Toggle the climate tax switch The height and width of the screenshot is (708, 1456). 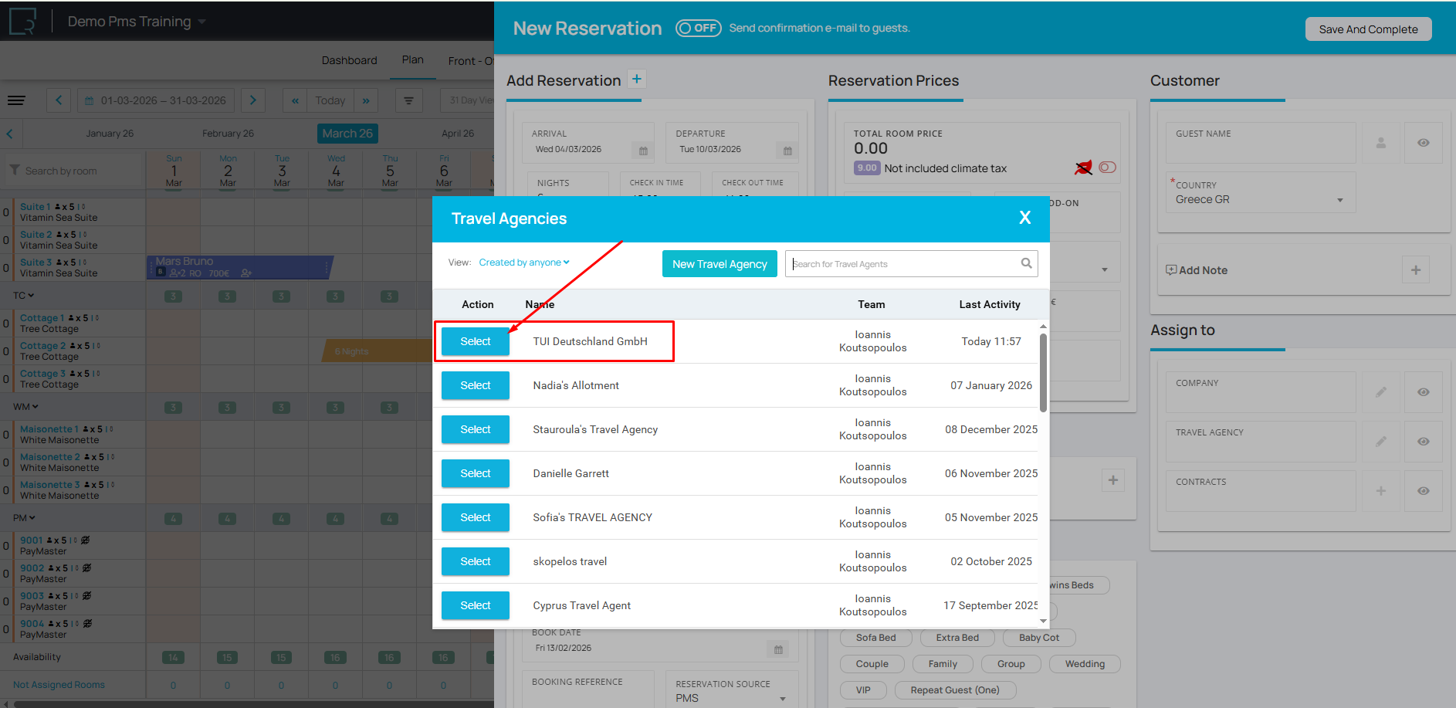[1107, 168]
